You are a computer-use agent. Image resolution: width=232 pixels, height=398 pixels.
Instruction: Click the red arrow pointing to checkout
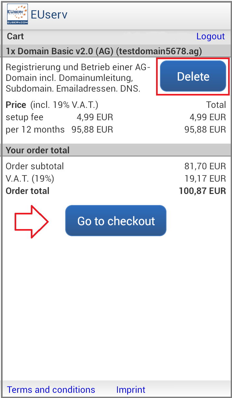(31, 221)
